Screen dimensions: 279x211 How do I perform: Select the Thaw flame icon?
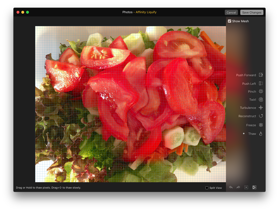(x=261, y=134)
